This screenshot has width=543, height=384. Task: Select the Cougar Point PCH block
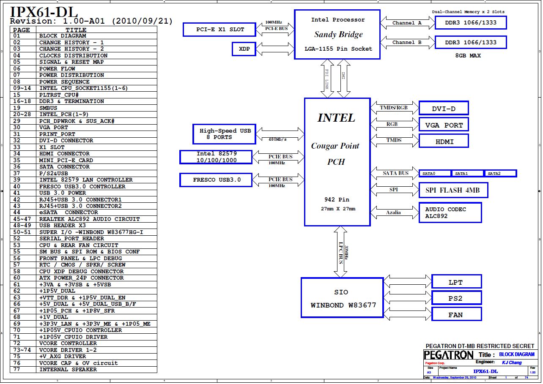pyautogui.click(x=337, y=162)
